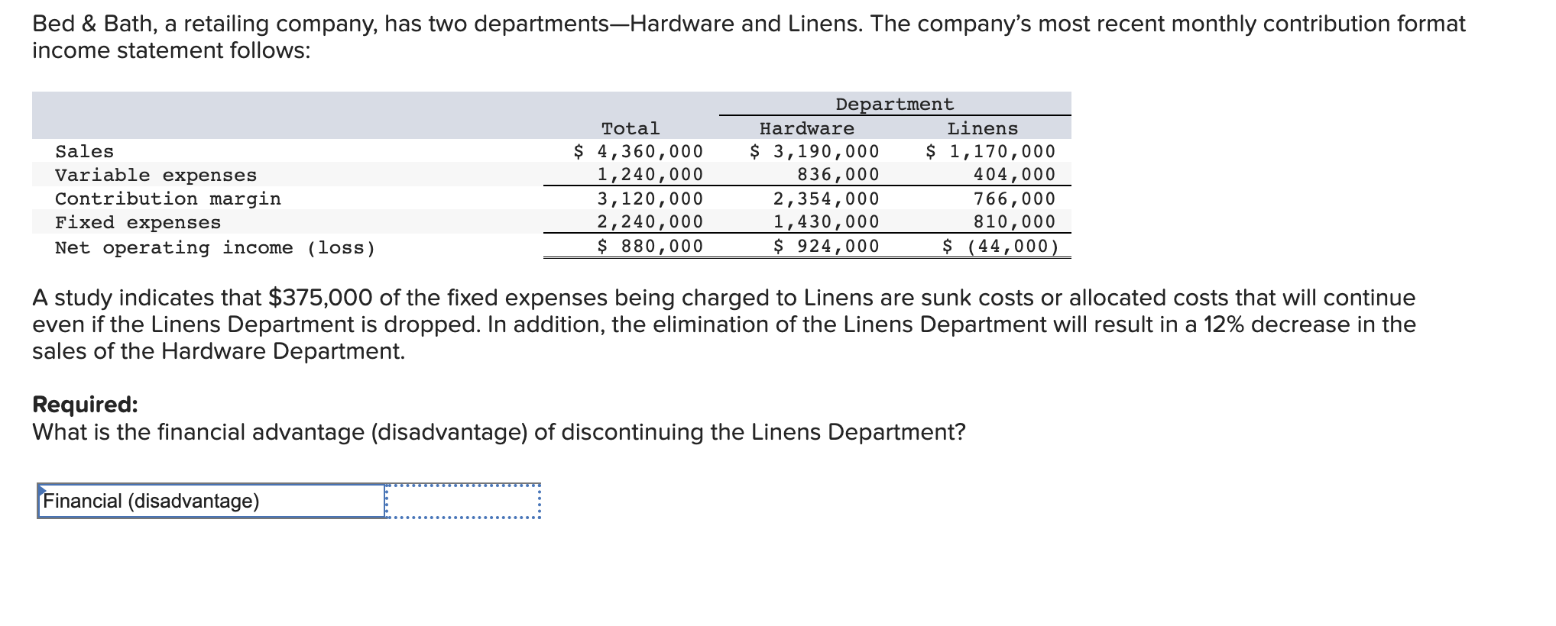
Task: Click total net operating income $ 880,000
Action: [650, 246]
